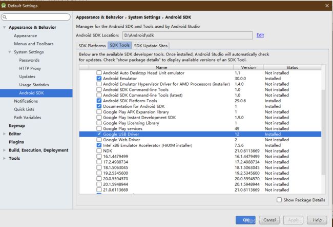Uncheck Intel x86 Emulator Accelerator (HAXM installer)

99,145
